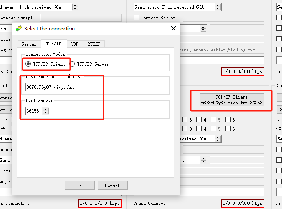Close the Select the connection dialog
Viewport: 282px width, 209px height.
173,29
